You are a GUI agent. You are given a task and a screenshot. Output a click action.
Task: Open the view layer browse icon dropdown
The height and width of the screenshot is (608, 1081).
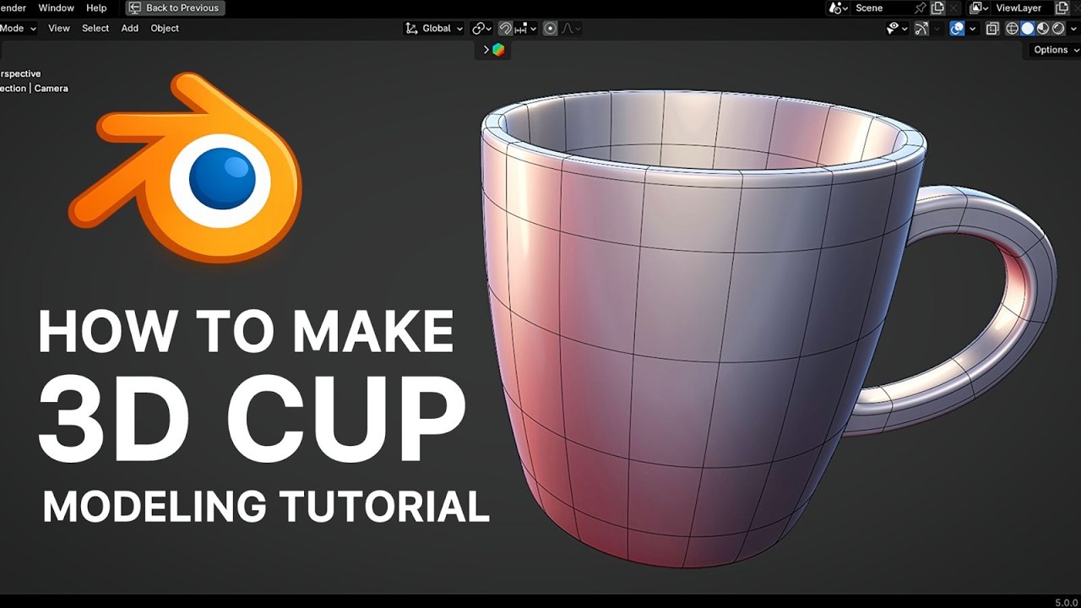click(x=979, y=8)
